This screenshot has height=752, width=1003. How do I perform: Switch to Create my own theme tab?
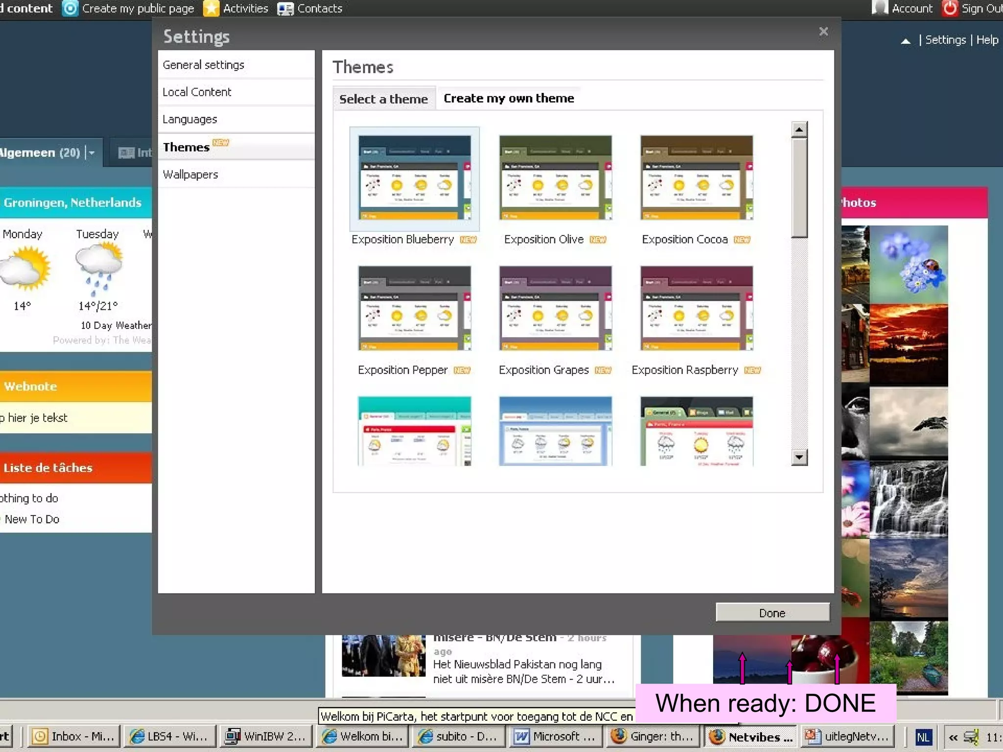tap(508, 98)
